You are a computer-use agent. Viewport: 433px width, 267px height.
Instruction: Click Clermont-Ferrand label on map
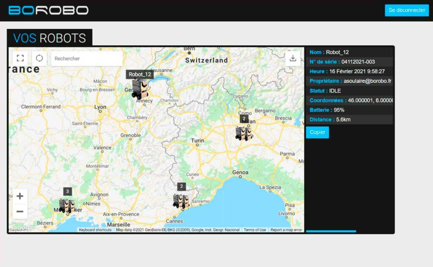click(41, 106)
